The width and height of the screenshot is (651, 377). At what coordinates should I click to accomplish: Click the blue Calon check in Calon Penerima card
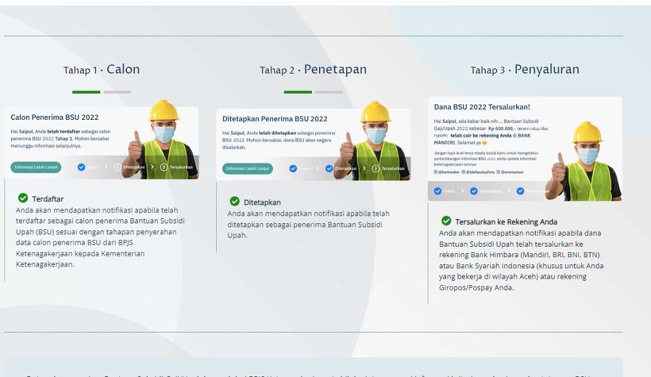[x=81, y=167]
